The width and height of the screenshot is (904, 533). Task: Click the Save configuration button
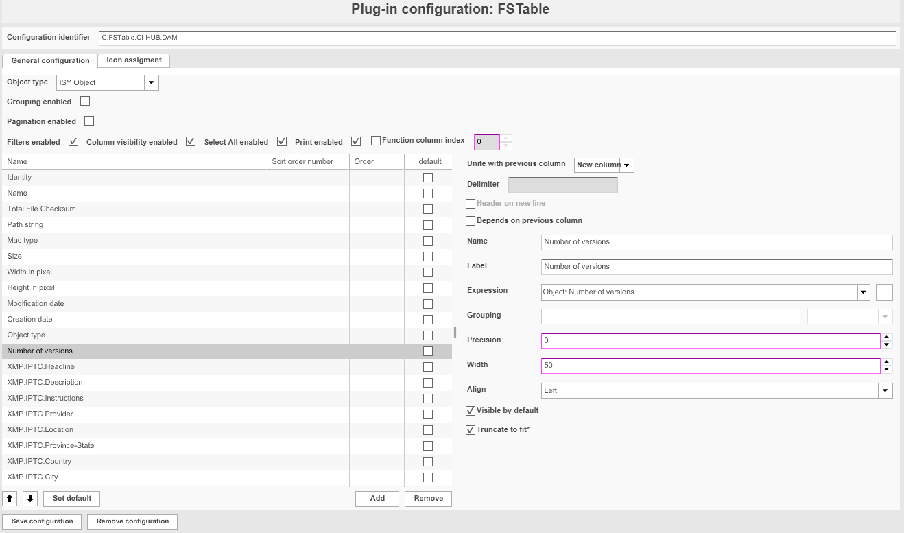(x=41, y=521)
